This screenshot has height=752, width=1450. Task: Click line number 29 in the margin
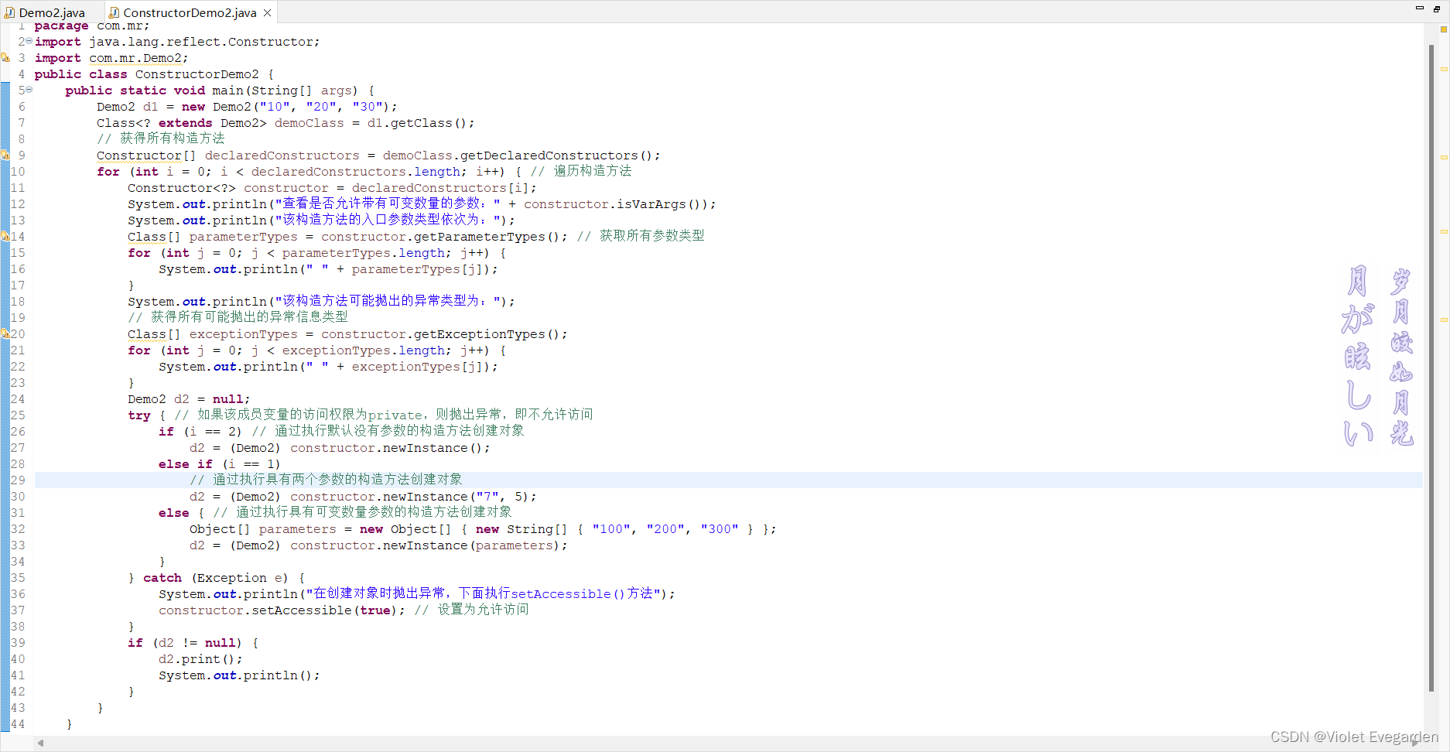[17, 480]
